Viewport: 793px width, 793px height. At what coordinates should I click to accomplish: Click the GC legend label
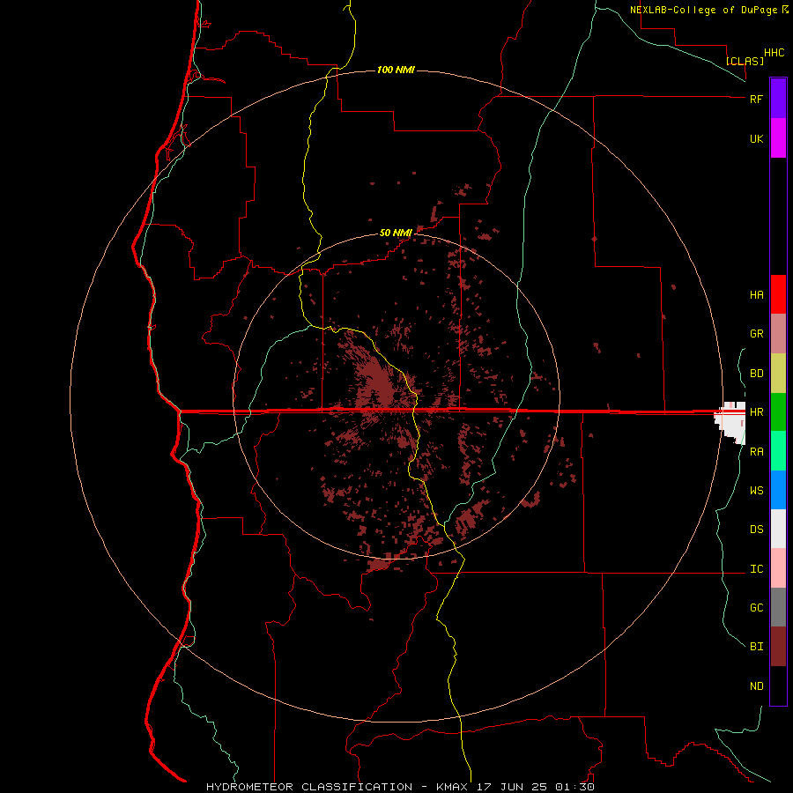756,608
